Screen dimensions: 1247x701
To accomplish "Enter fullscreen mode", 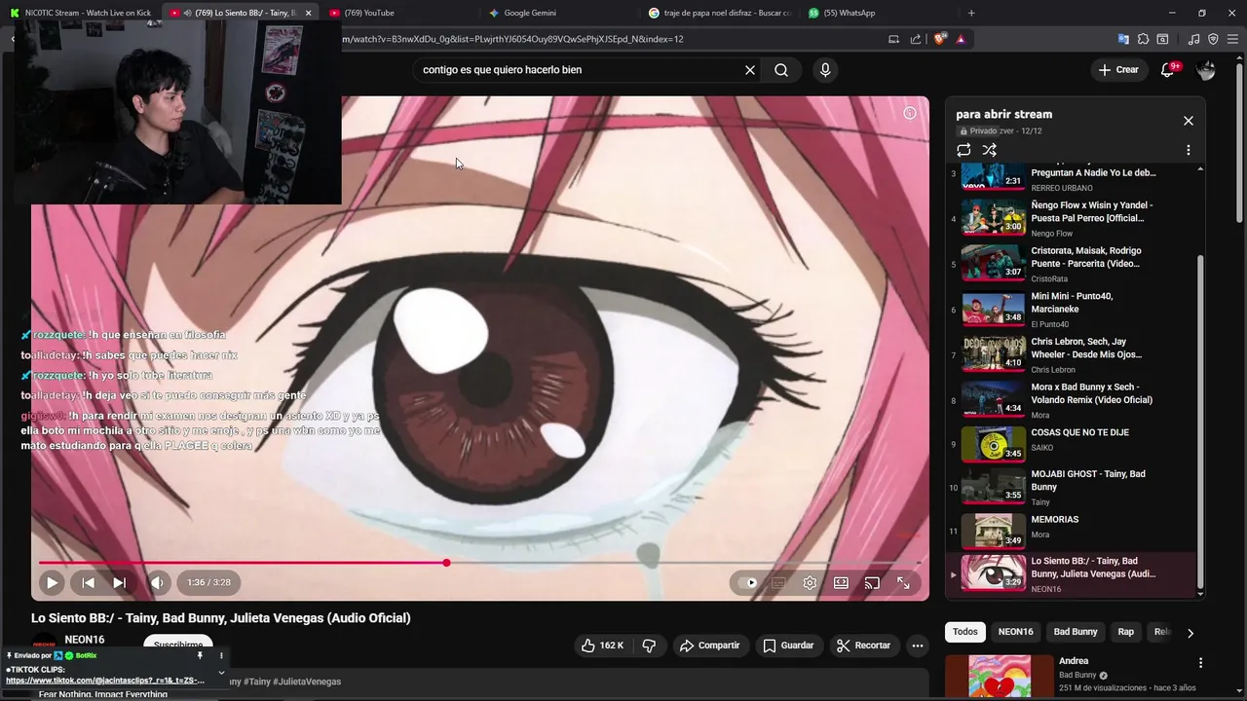I will (x=903, y=582).
